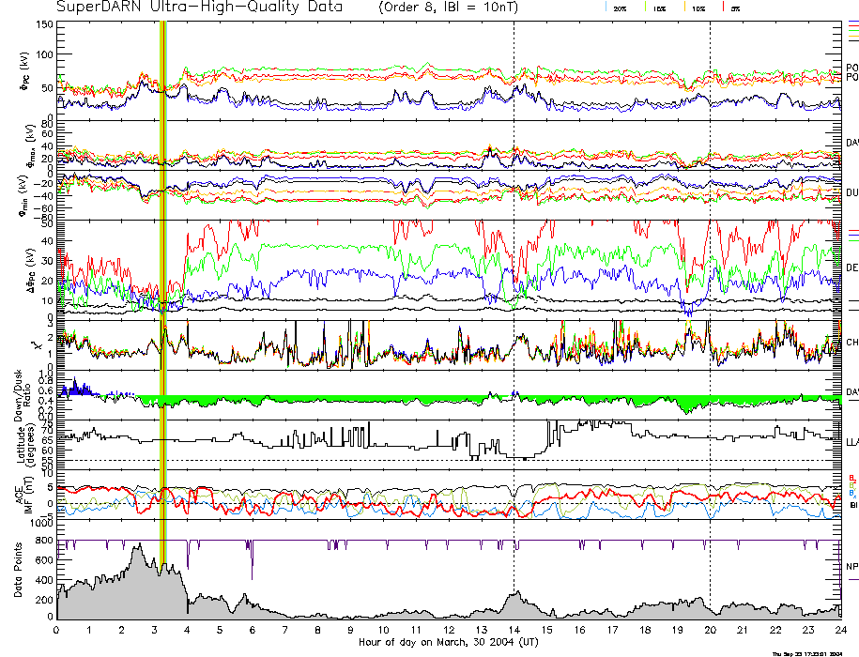This screenshot has height=657, width=859.
Task: Click the "Latitude (degrees)" y-axis label
Action: pos(24,444)
